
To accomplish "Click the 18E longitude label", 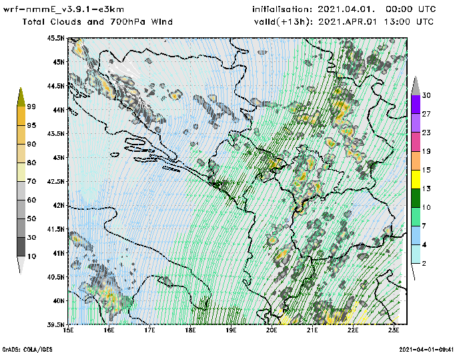I will [x=190, y=330].
